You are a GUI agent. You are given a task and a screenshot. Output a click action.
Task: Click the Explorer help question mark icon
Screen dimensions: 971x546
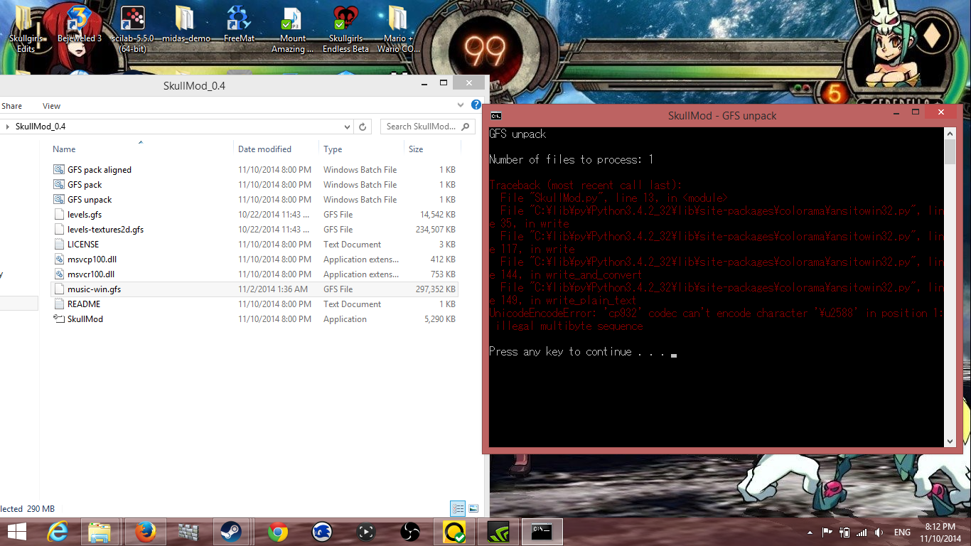pos(476,105)
